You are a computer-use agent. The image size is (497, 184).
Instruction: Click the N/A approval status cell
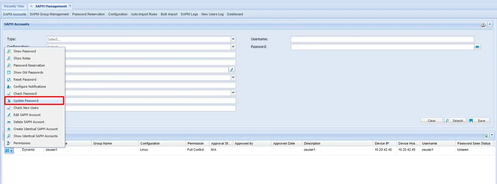coord(214,150)
